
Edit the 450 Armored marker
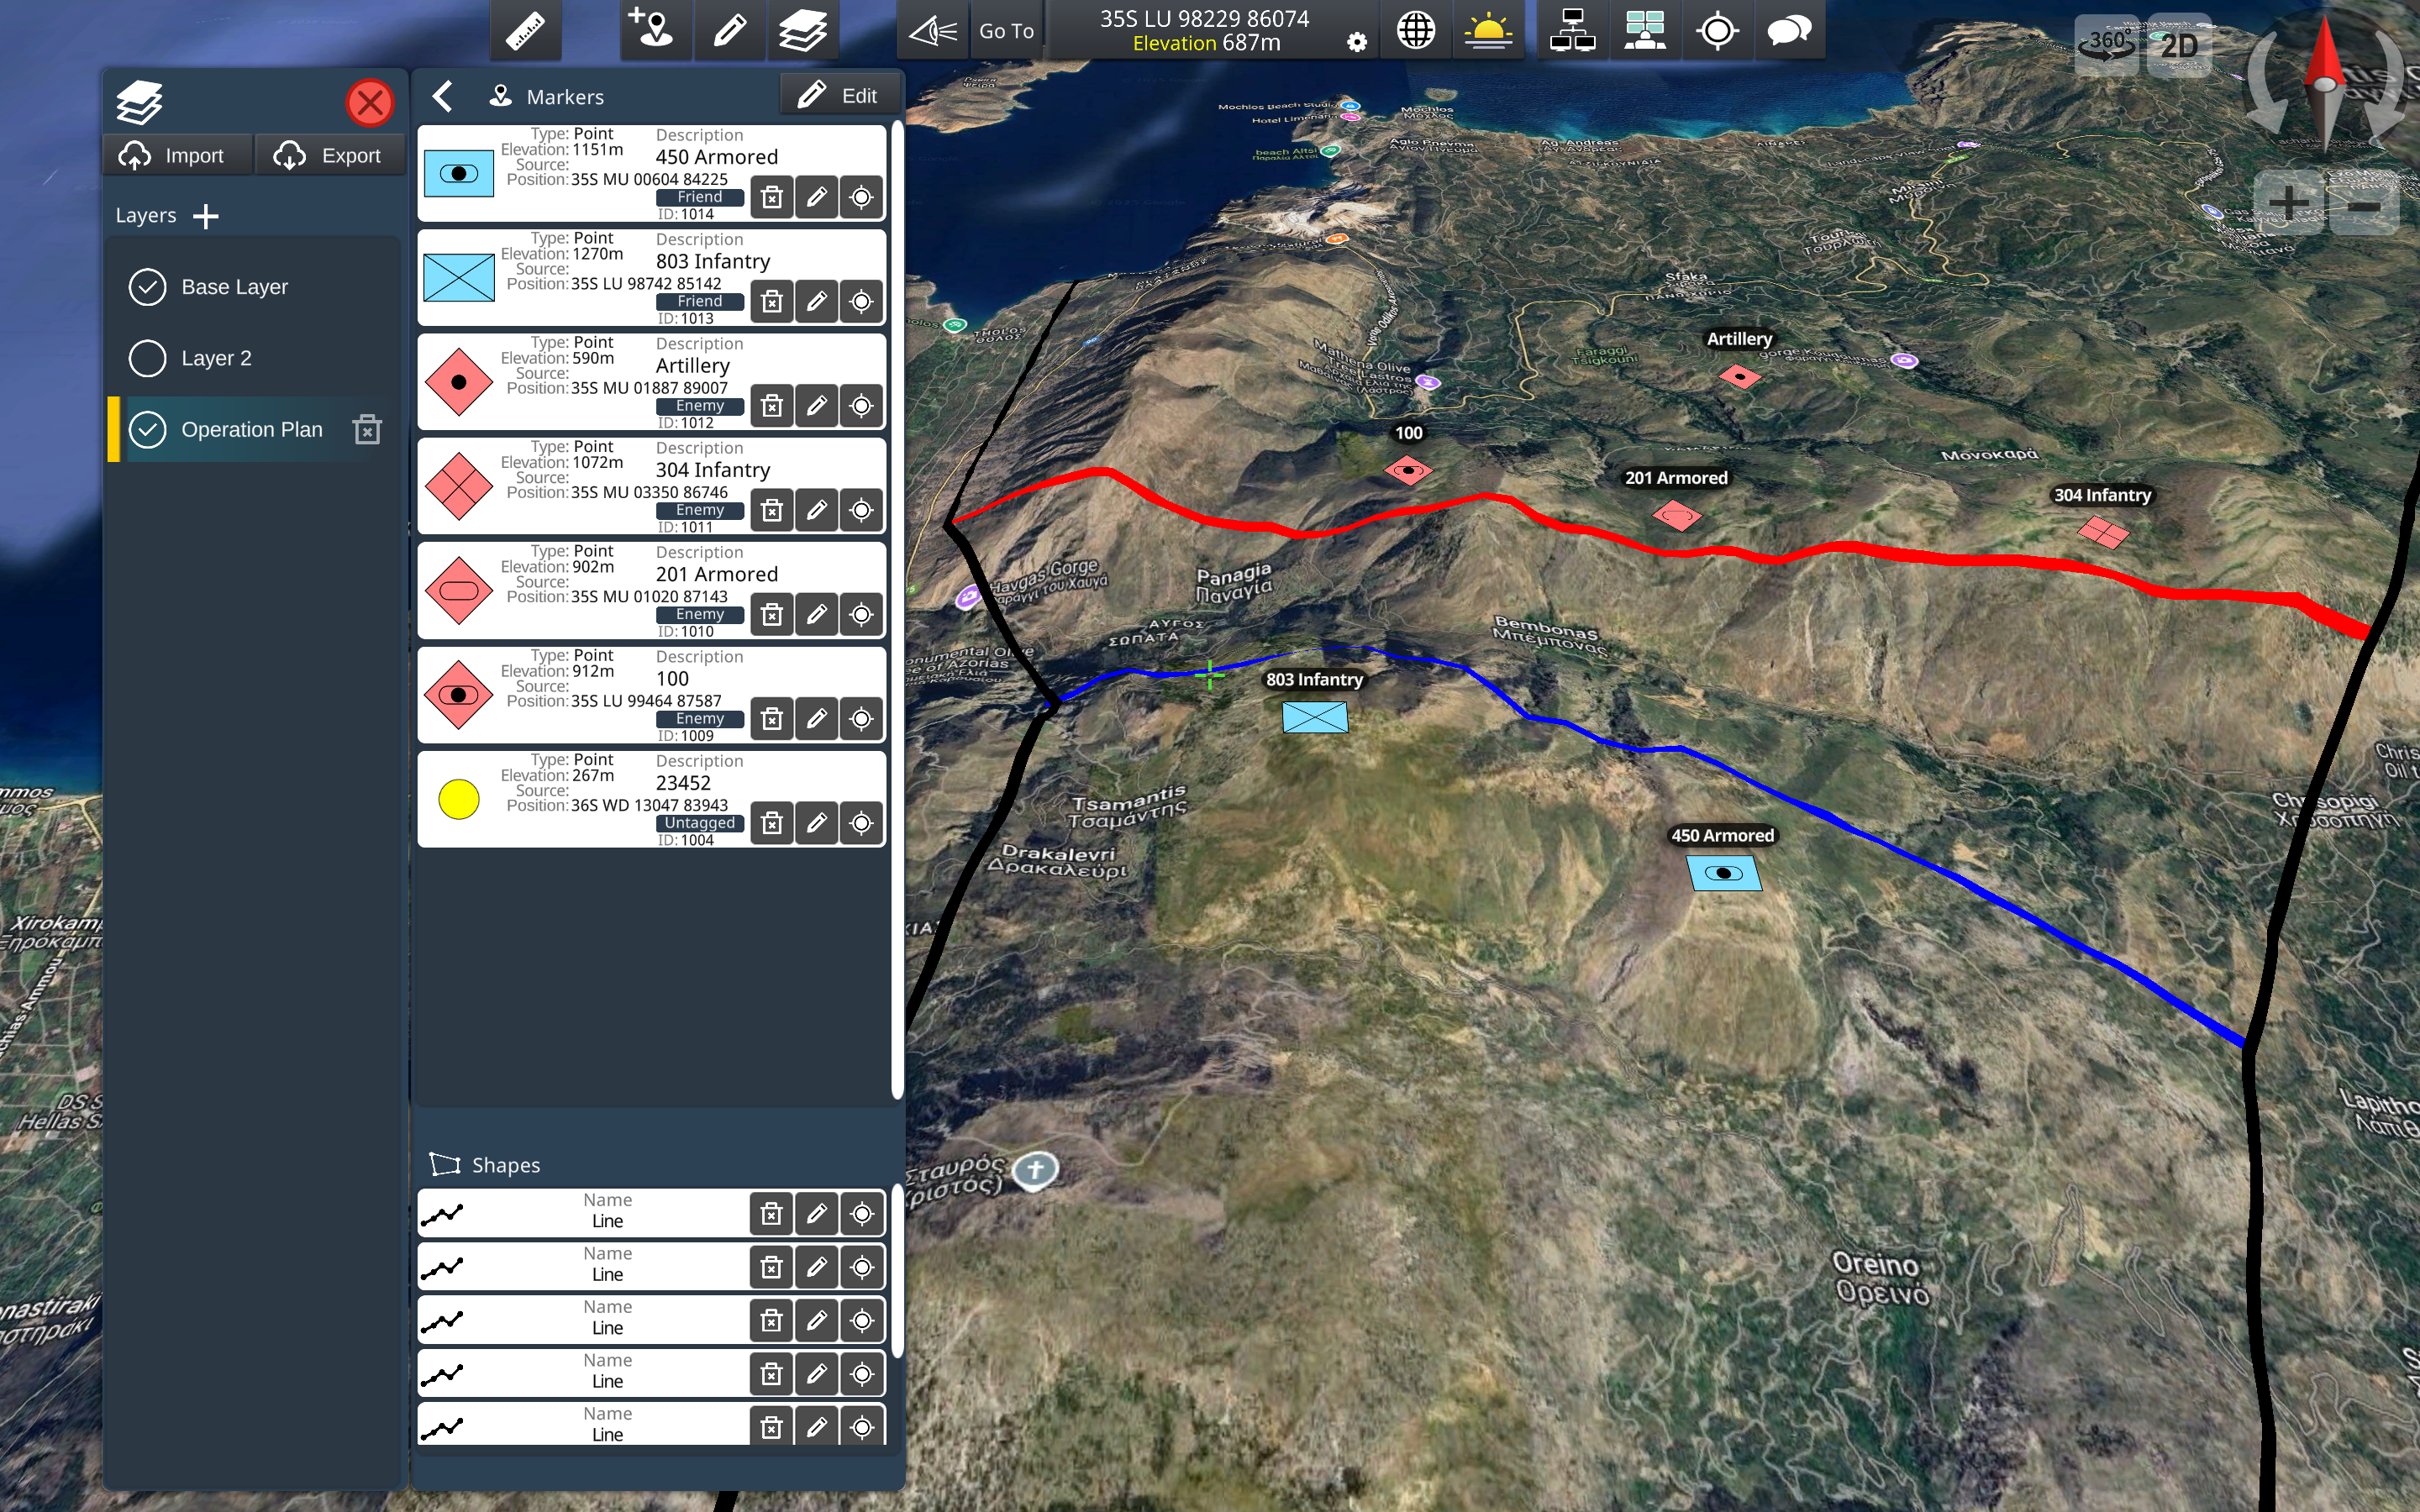816,198
